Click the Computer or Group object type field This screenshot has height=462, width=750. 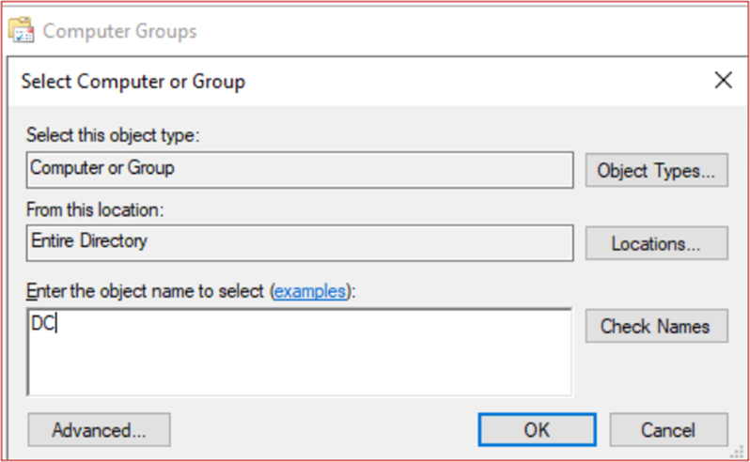[300, 170]
